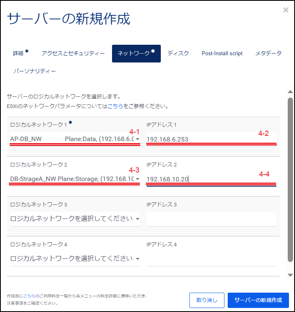Select the ネットワーク tab
The height and width of the screenshot is (312, 295).
coord(136,53)
